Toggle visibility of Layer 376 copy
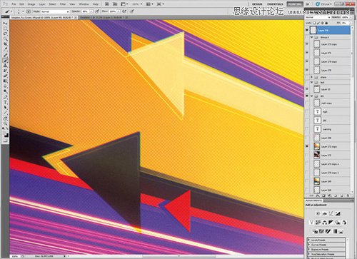This screenshot has height=259, width=357. tap(307, 61)
